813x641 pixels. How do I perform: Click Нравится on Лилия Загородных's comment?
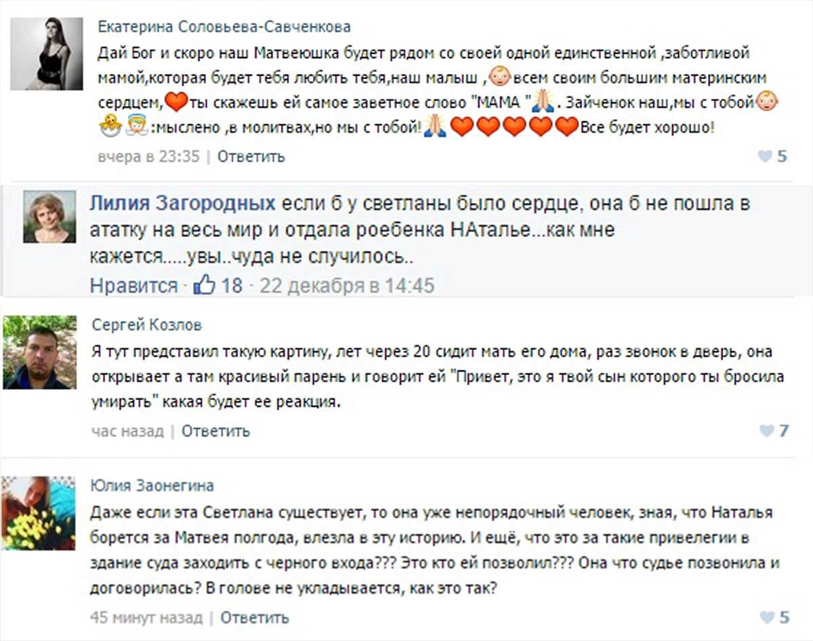(133, 286)
